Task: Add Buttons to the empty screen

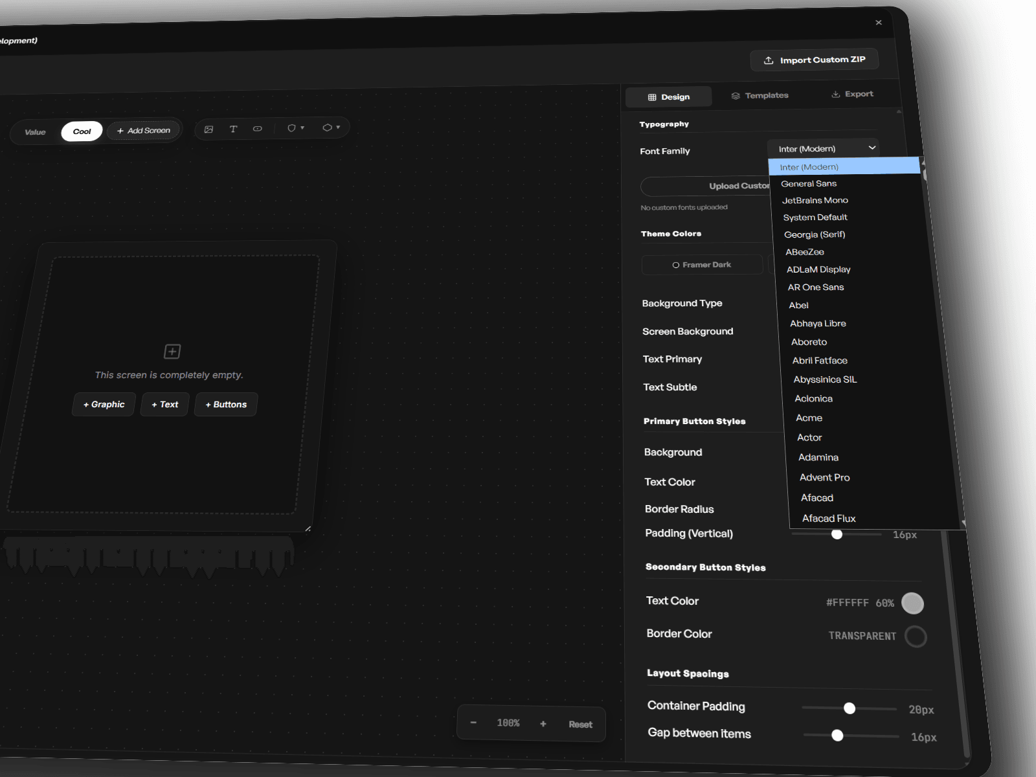Action: 226,405
